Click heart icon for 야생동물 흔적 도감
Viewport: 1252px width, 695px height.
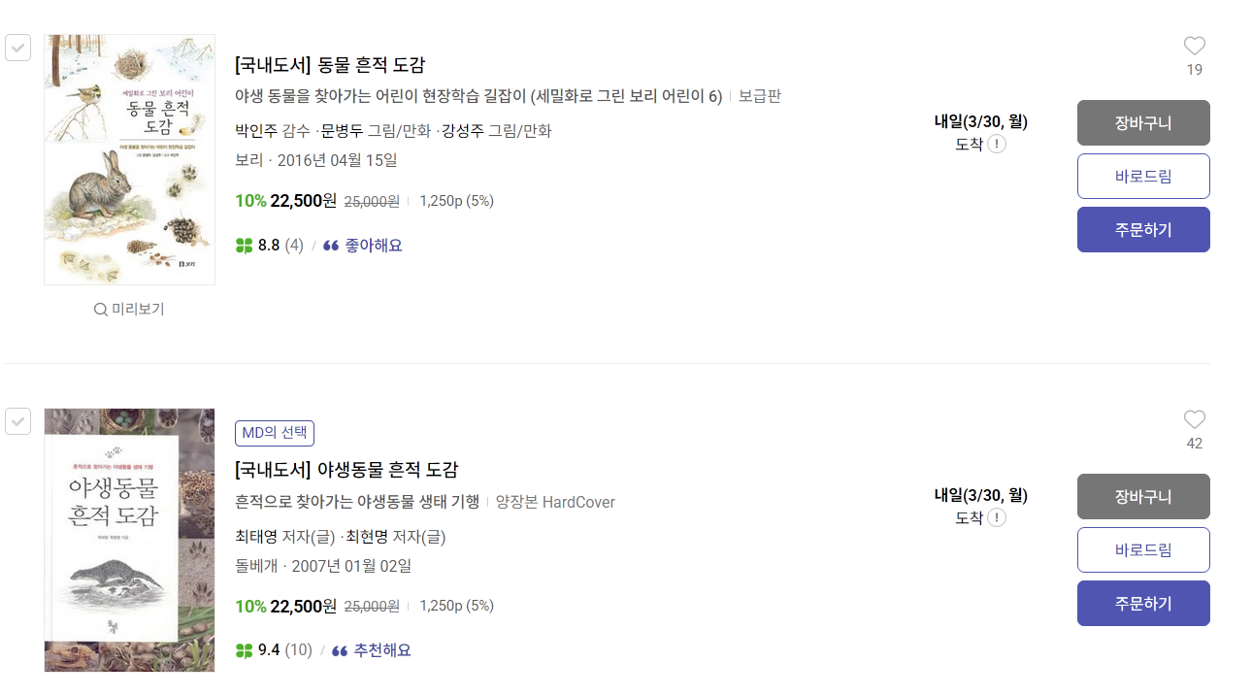(x=1194, y=419)
